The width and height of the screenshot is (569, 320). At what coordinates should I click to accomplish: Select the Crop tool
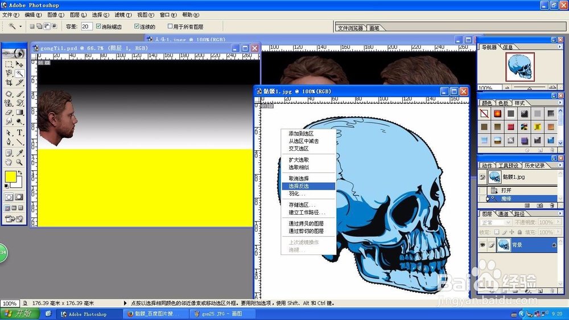9,83
